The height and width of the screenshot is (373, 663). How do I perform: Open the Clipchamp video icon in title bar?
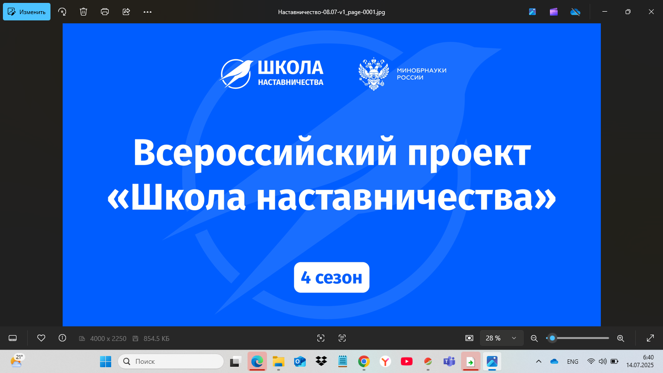(x=554, y=12)
